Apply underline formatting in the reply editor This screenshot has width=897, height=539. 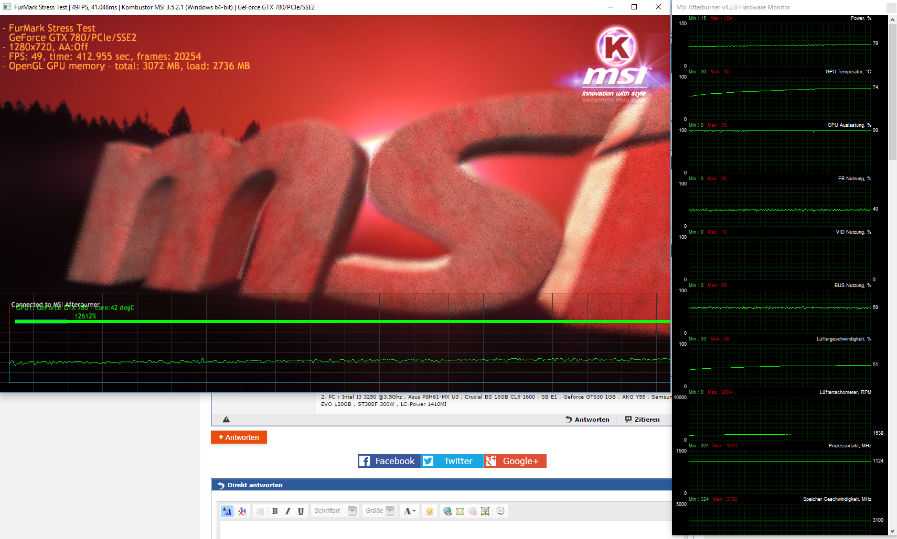[301, 511]
